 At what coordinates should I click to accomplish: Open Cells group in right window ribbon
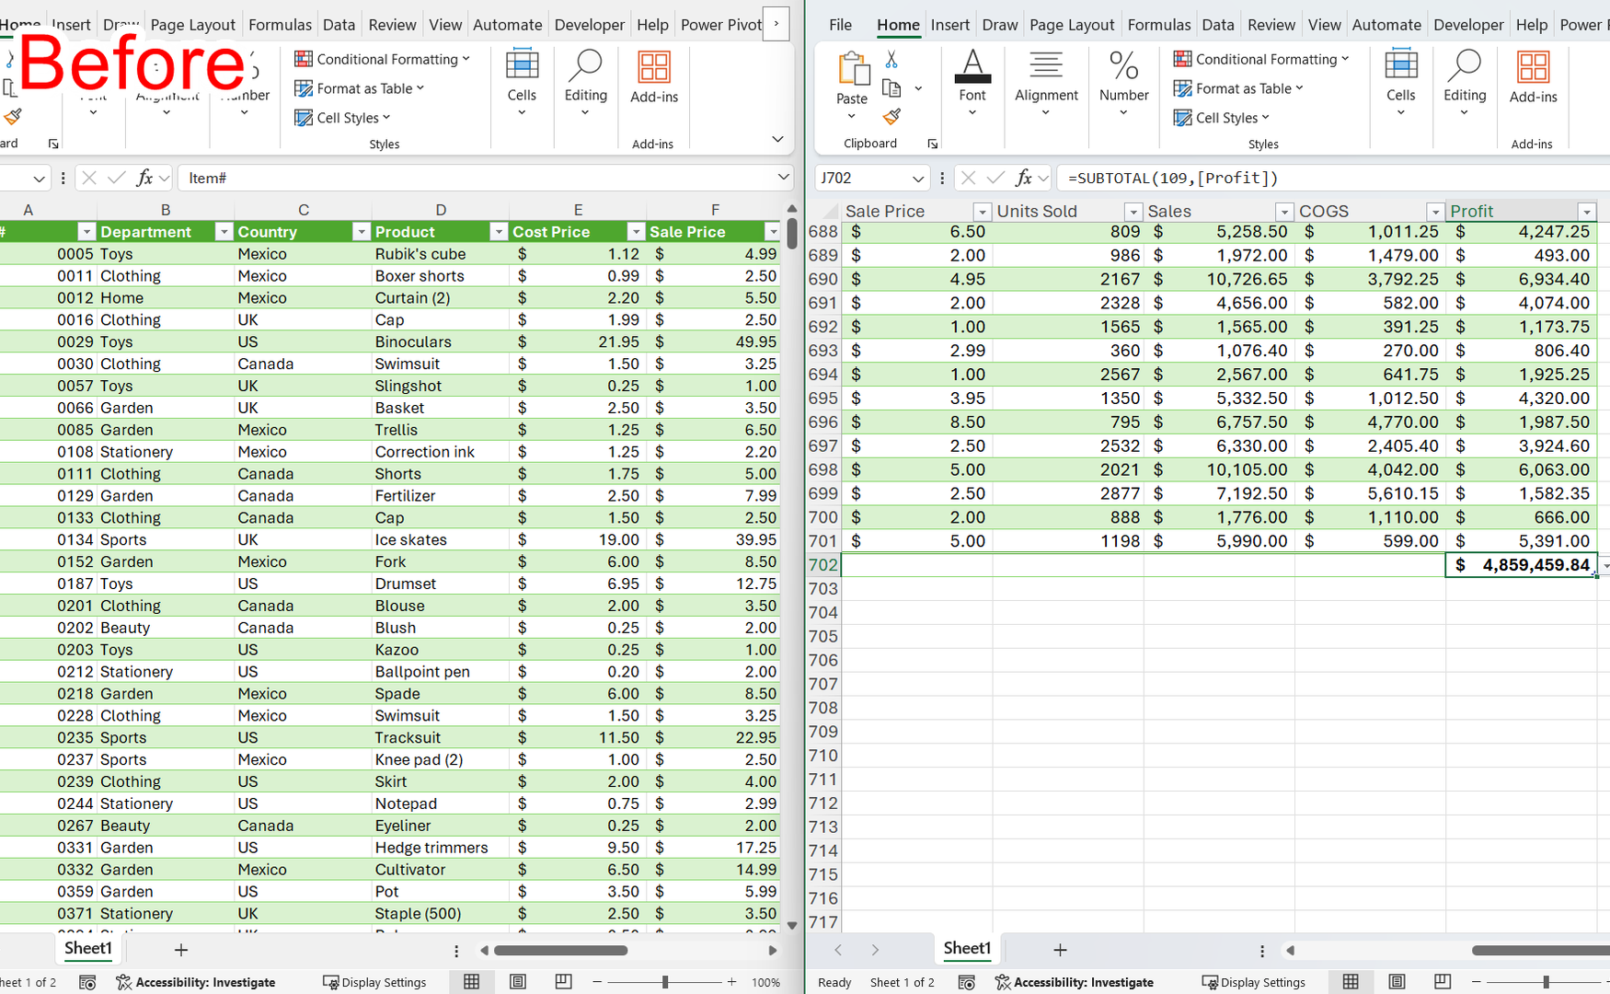click(x=1400, y=84)
